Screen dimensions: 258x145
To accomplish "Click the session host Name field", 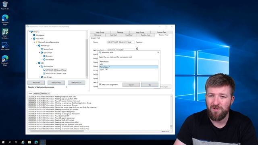I will coord(121,42).
